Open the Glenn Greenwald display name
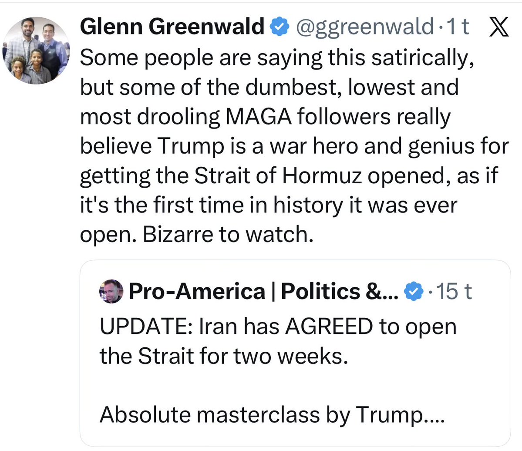Image resolution: width=522 pixels, height=451 pixels. 172,27
